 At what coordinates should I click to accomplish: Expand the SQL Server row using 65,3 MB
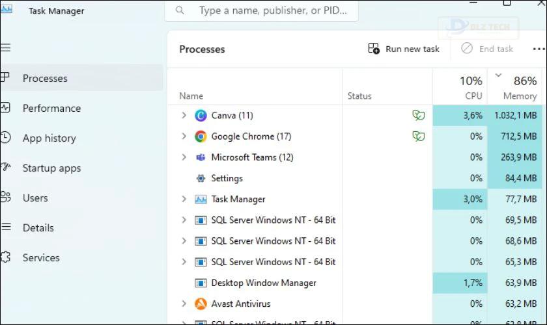pyautogui.click(x=184, y=261)
